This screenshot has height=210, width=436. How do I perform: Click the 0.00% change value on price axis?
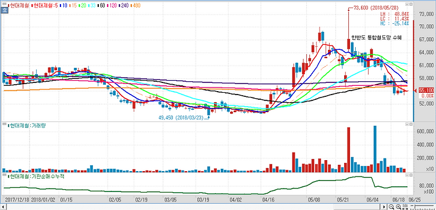pos(428,96)
